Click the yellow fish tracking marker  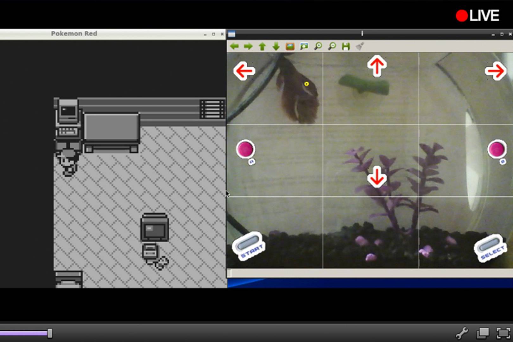(307, 84)
